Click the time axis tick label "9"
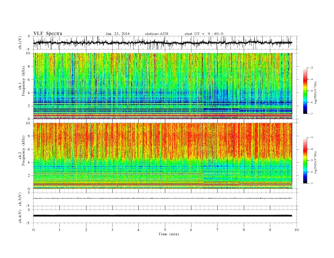Viewport: 334px width, 258px height. click(270, 230)
